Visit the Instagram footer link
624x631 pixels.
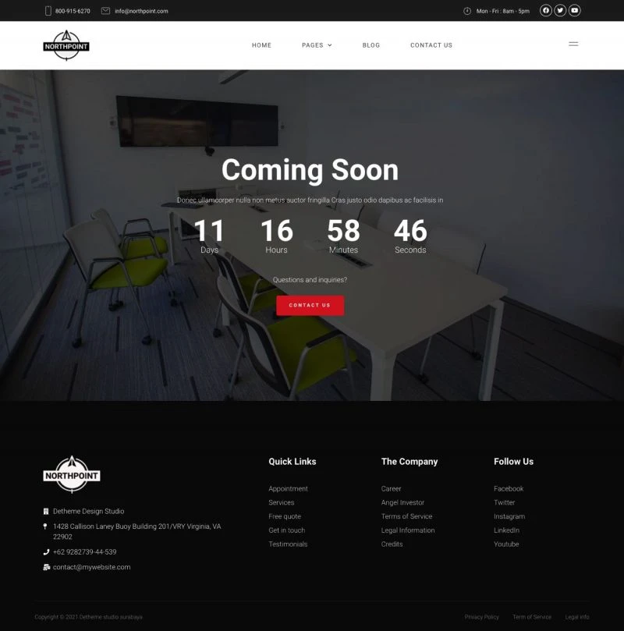tap(509, 516)
